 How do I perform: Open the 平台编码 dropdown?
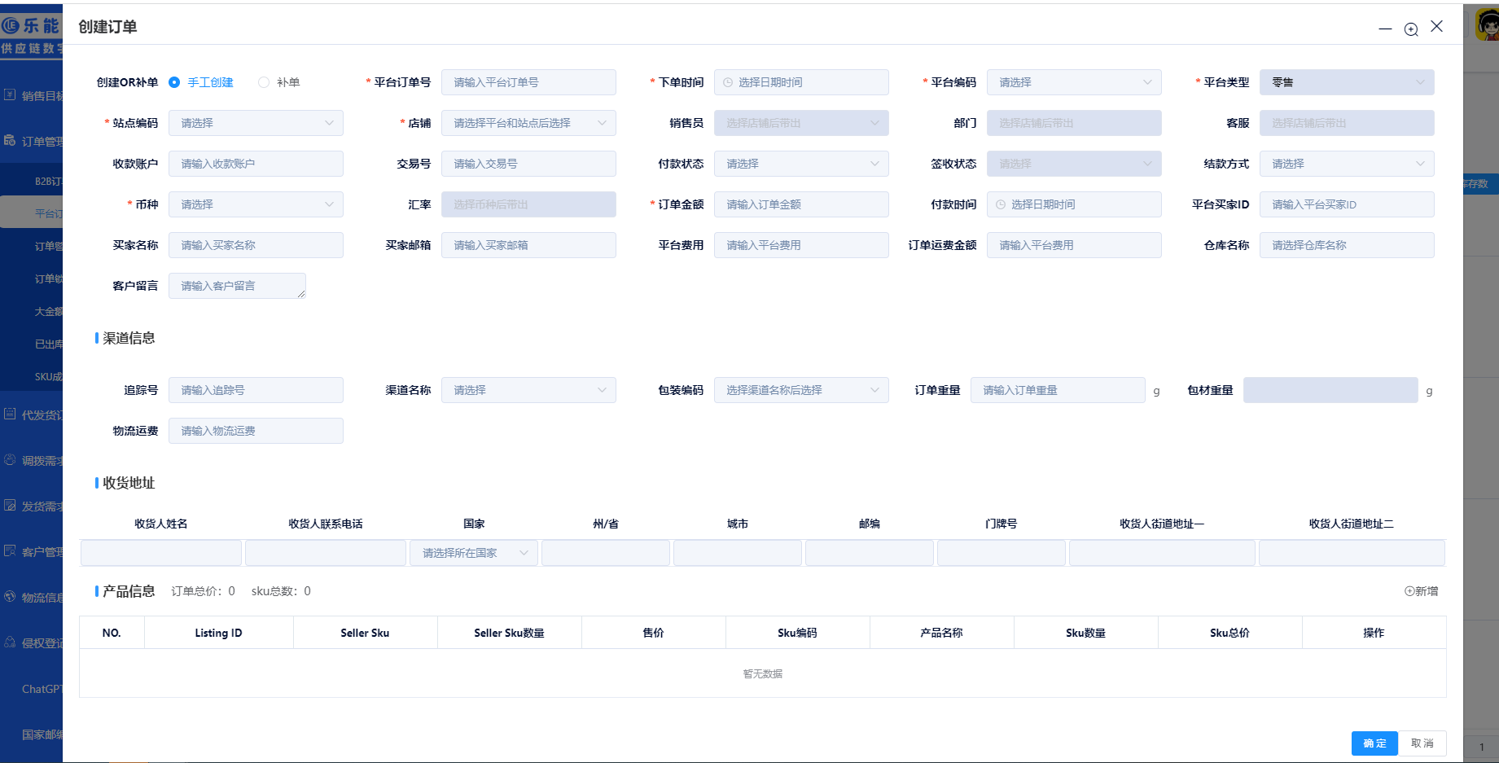click(1073, 82)
